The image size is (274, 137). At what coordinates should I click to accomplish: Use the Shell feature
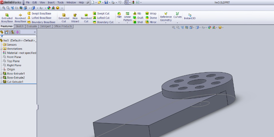click(138, 22)
